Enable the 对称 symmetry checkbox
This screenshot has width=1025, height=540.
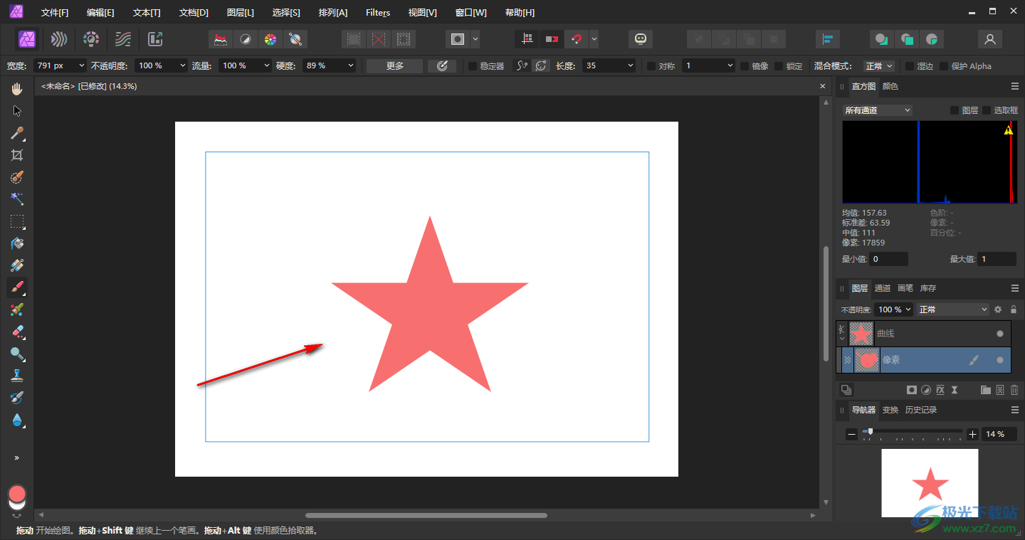(651, 66)
